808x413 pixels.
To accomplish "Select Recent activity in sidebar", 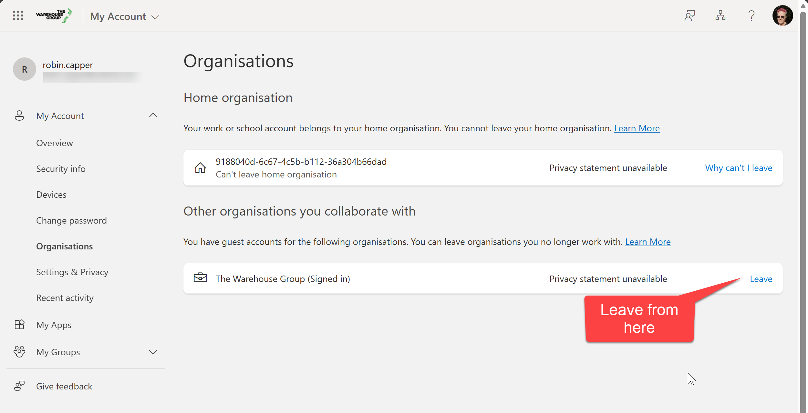I will 65,298.
